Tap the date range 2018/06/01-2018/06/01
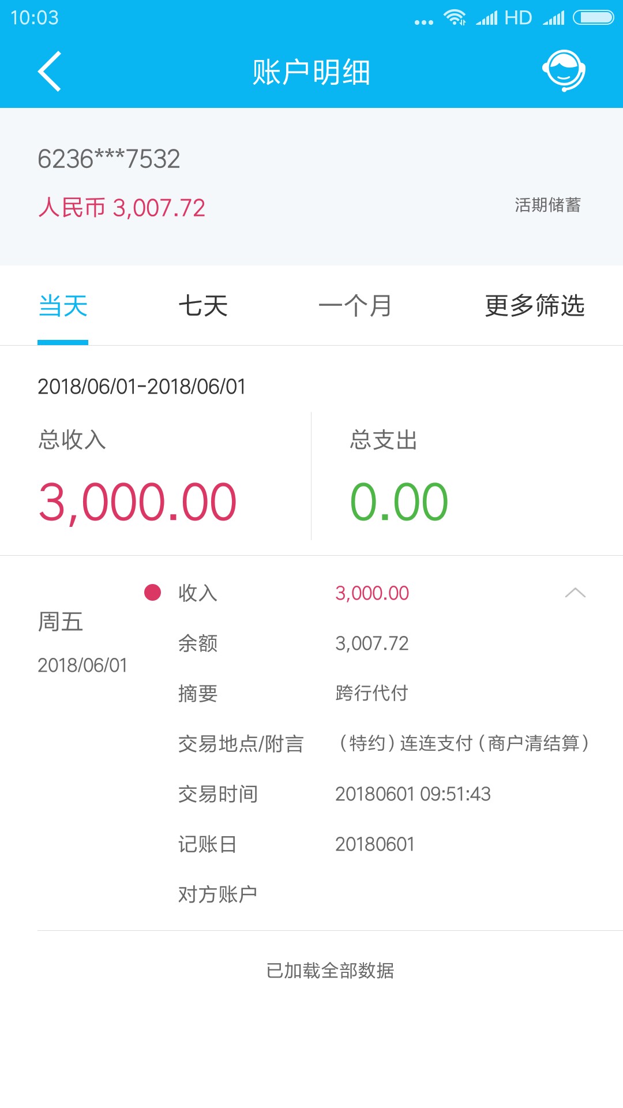623x1108 pixels. pos(142,387)
